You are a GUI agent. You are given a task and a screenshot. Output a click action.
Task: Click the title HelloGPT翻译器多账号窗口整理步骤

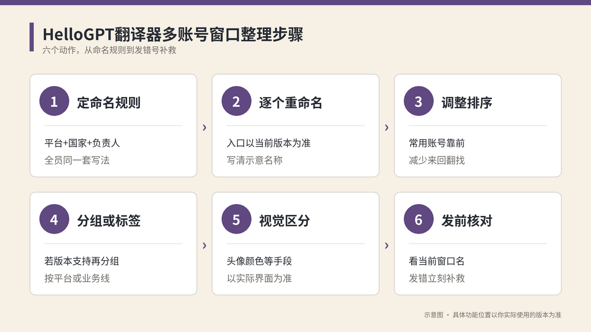173,34
